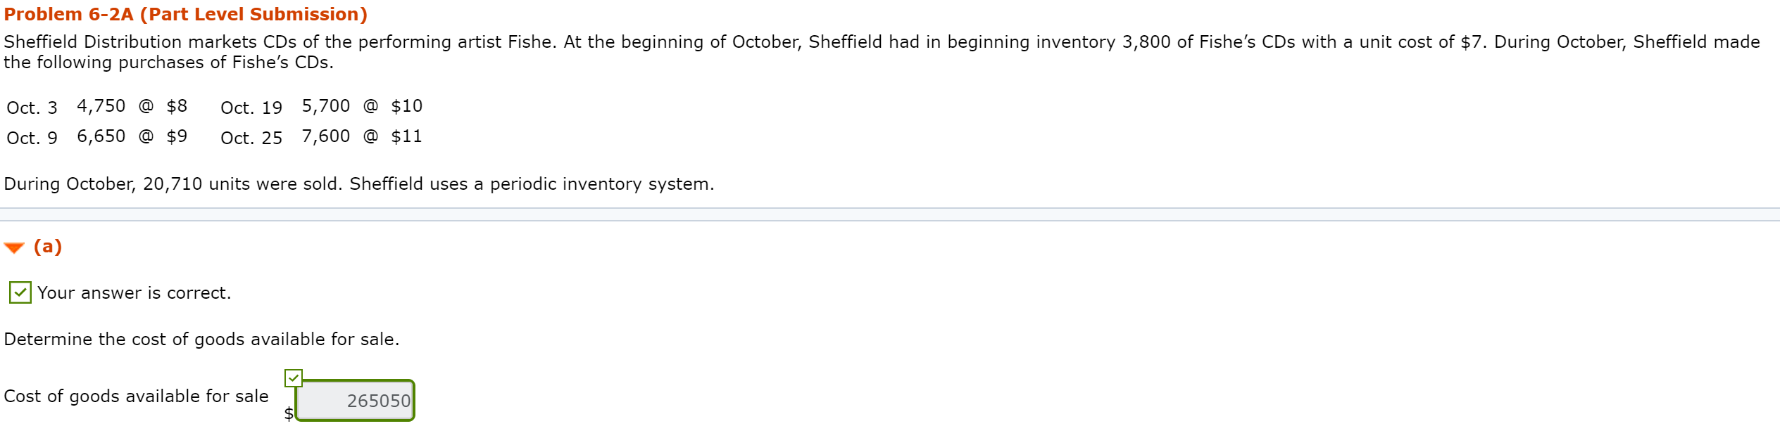Select the dollar sign beside the answer box
1780x426 pixels.
pyautogui.click(x=289, y=414)
